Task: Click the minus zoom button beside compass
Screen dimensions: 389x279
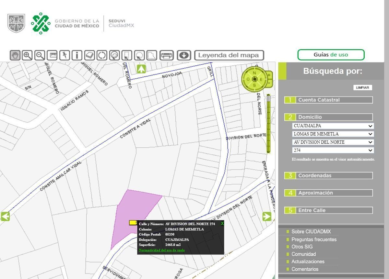Action: pyautogui.click(x=269, y=84)
